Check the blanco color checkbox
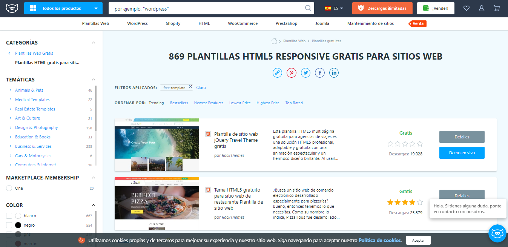The image size is (508, 247). (9, 216)
